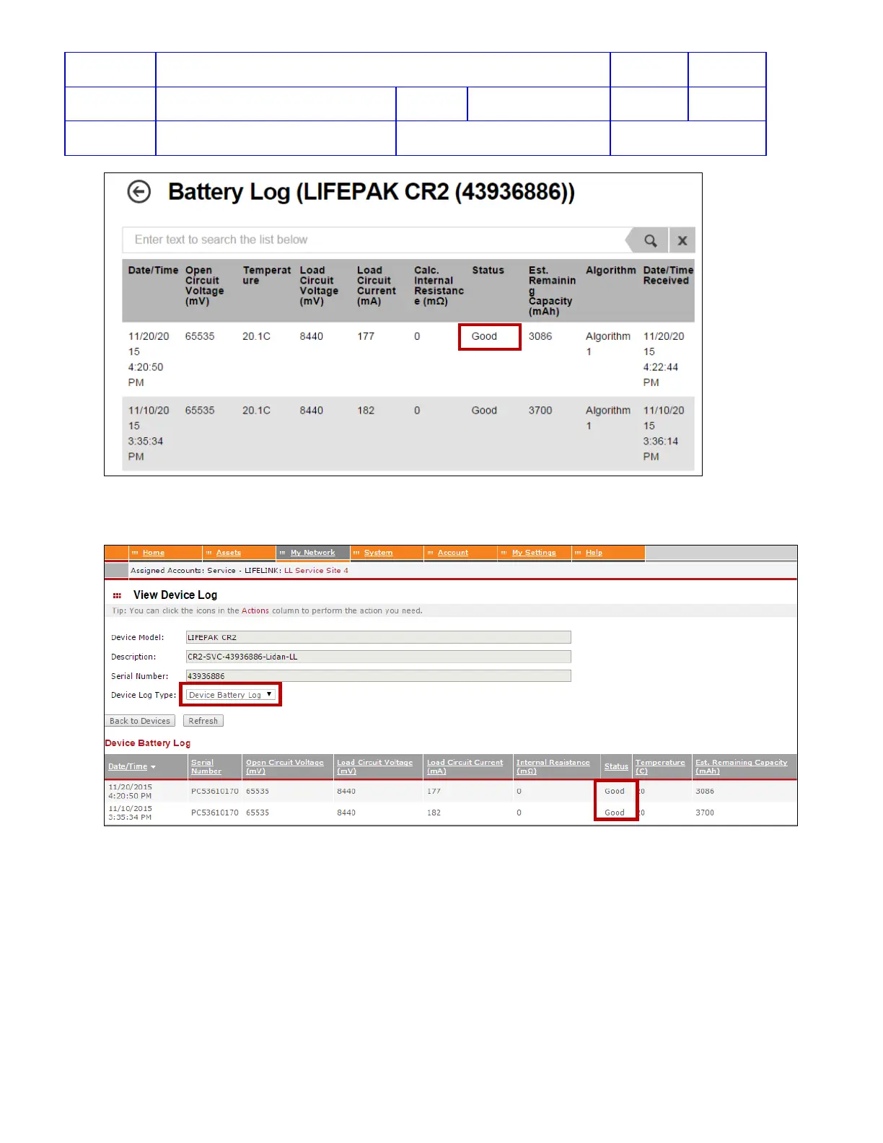The image size is (883, 1143).
Task: Click the back arrow beside Battery Log title
Action: pyautogui.click(x=139, y=192)
